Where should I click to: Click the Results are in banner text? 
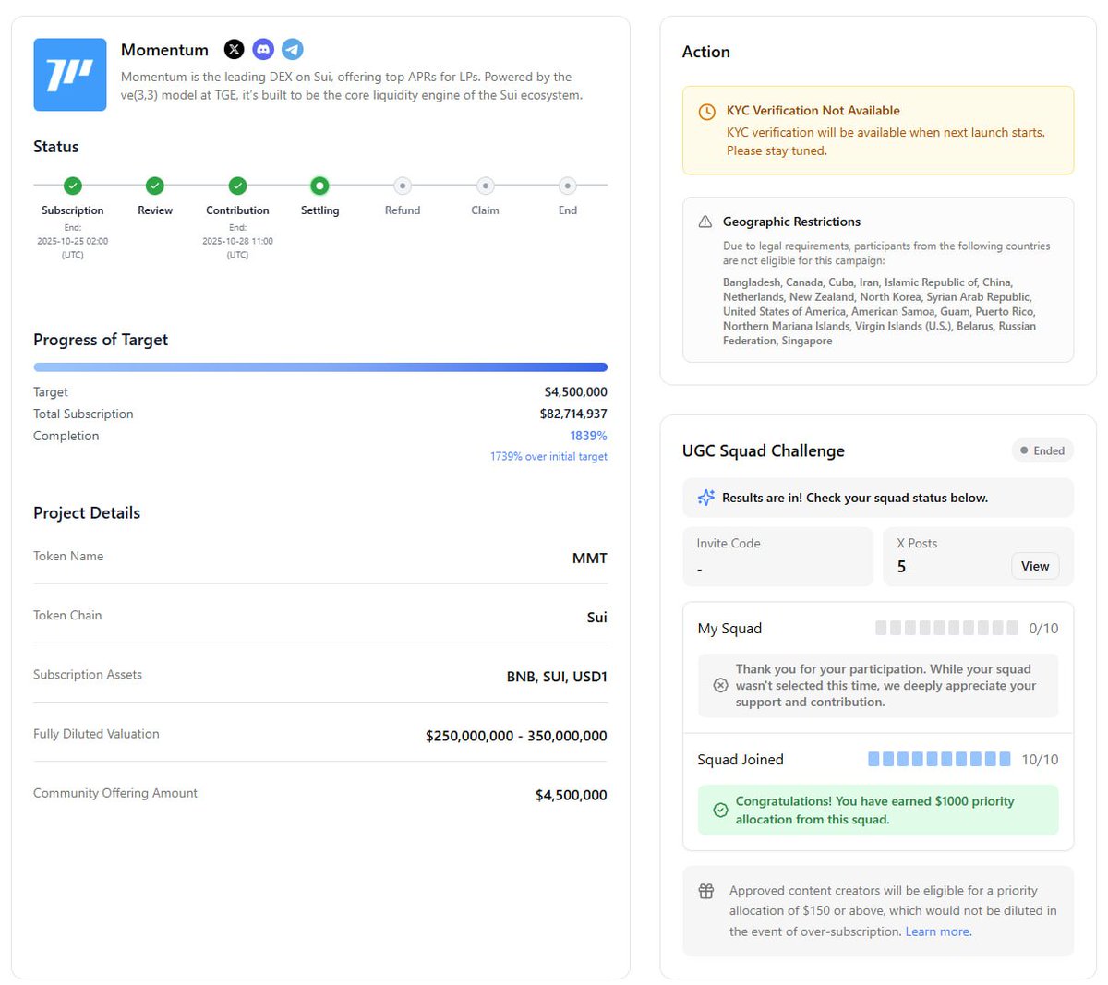click(855, 498)
